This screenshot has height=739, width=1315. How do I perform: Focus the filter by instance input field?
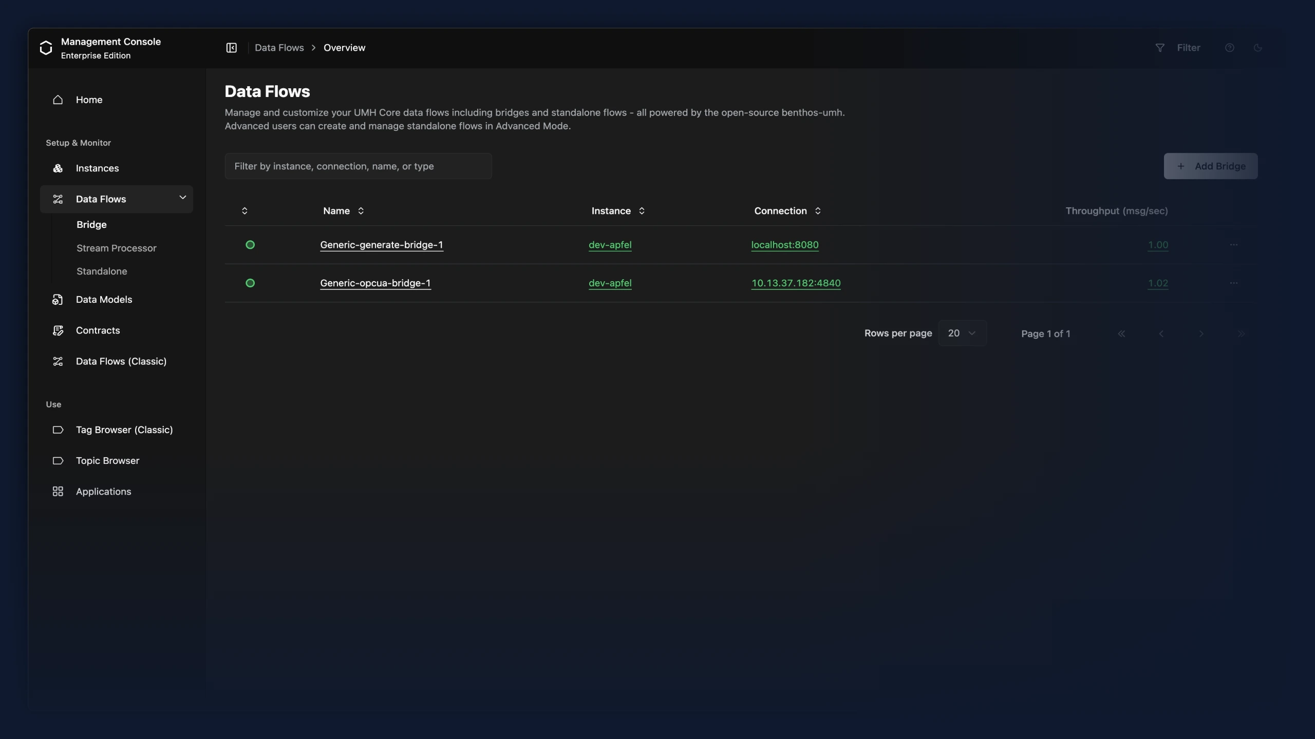click(359, 166)
